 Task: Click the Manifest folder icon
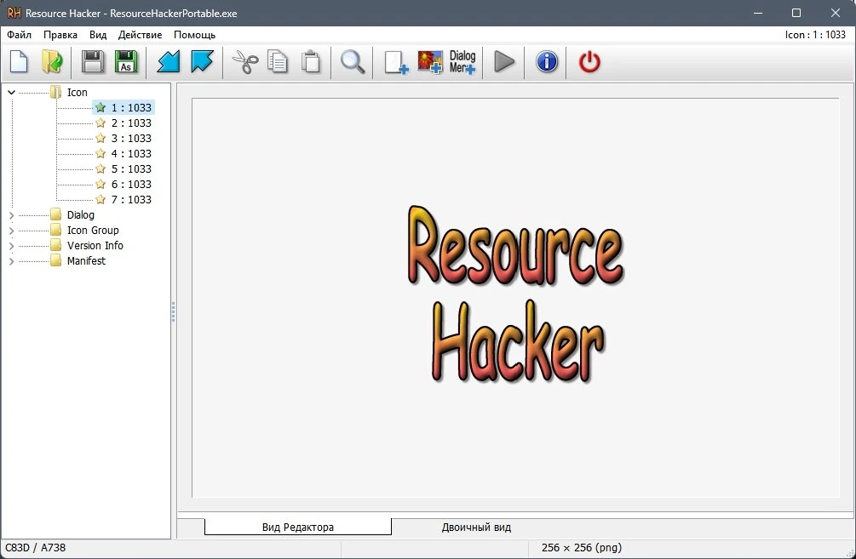point(55,260)
